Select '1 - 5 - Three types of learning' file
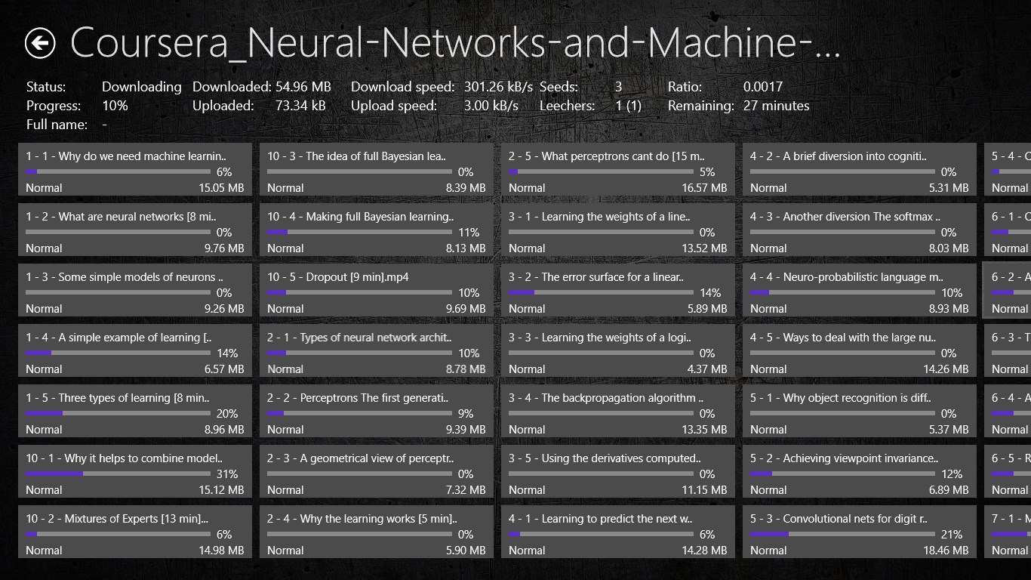1031x580 pixels. 135,411
